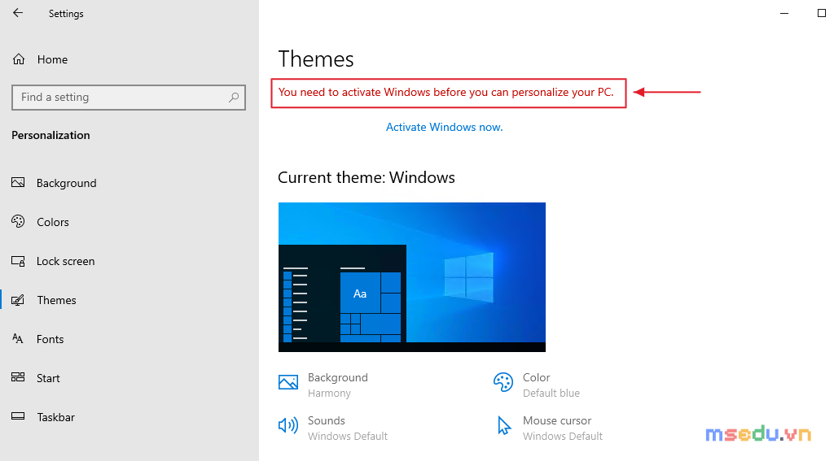Open Color Default blue option

pyautogui.click(x=551, y=385)
